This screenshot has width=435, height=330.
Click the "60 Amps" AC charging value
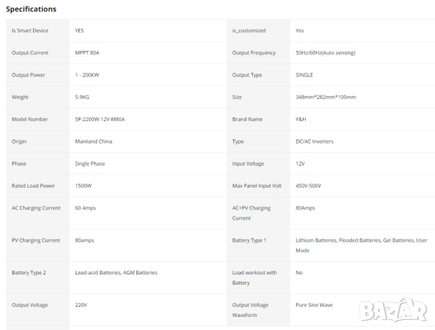point(85,208)
